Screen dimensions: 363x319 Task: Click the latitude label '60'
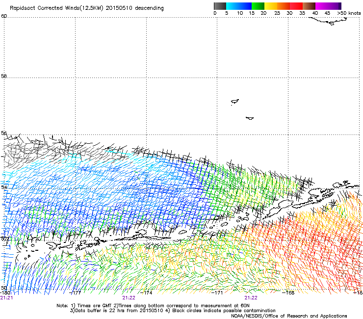click(4, 16)
